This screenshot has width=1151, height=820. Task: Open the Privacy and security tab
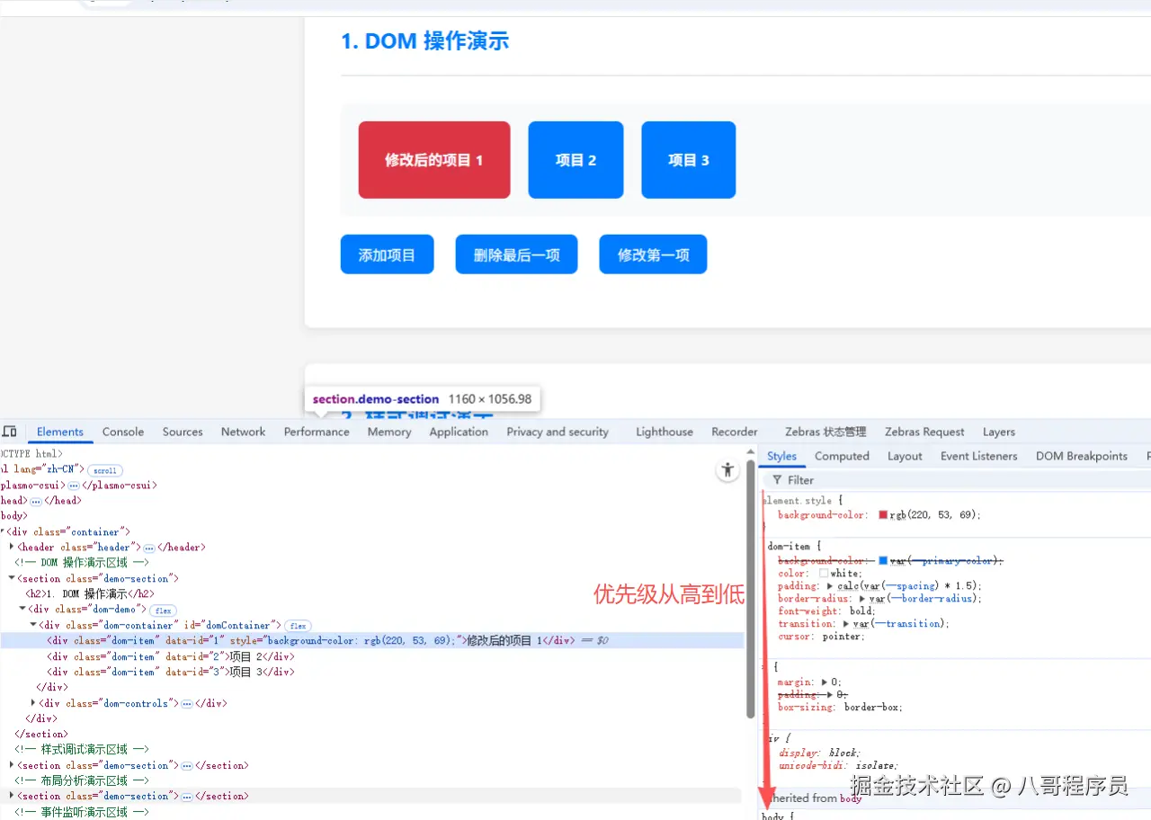pos(558,432)
